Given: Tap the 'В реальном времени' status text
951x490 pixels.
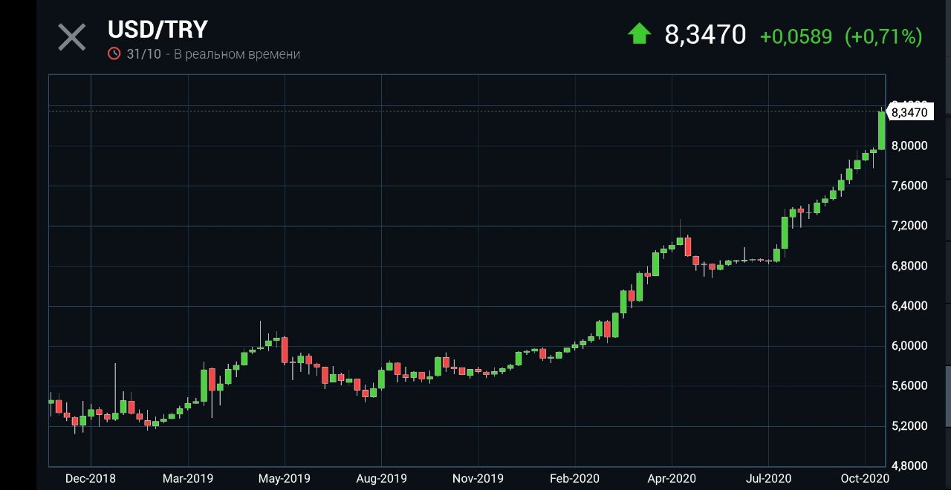Looking at the screenshot, I should click(237, 54).
